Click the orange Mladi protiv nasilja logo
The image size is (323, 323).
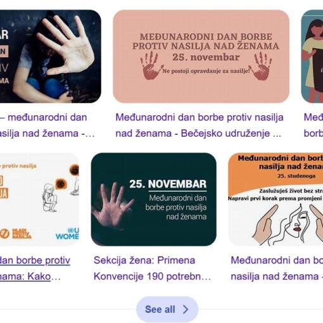click(16, 234)
